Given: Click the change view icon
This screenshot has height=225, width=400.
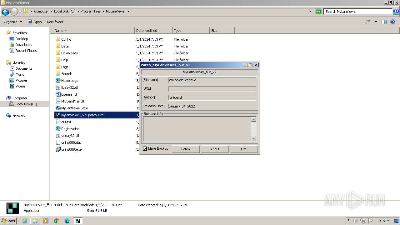Looking at the screenshot, I should click(x=368, y=22).
